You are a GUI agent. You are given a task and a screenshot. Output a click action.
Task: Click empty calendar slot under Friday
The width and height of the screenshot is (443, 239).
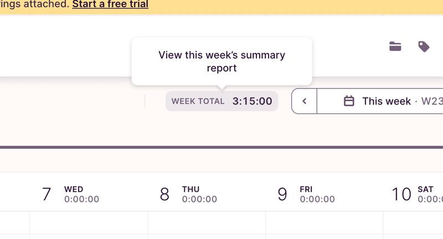[324, 222]
